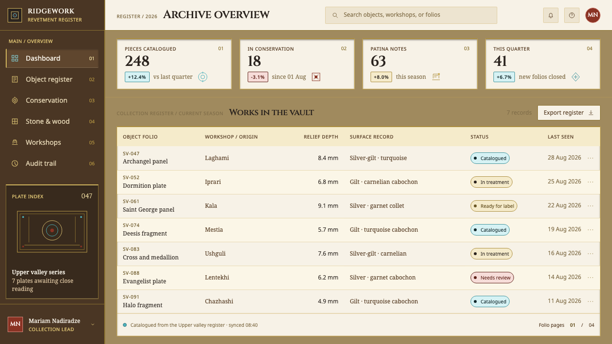Click the Export register button
This screenshot has width=612, height=344.
pyautogui.click(x=568, y=113)
